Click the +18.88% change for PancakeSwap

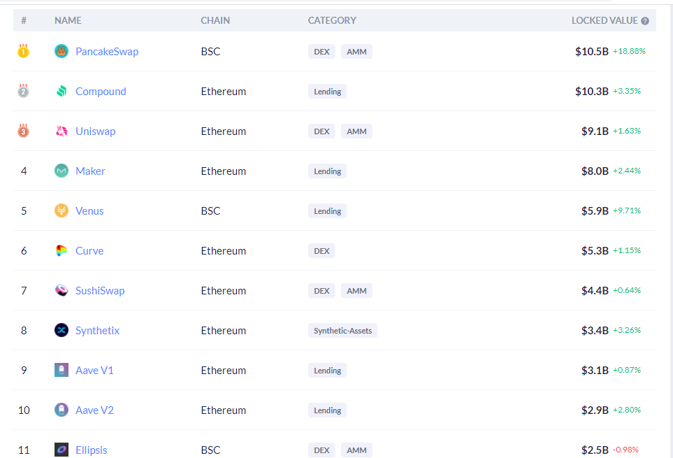coord(629,51)
